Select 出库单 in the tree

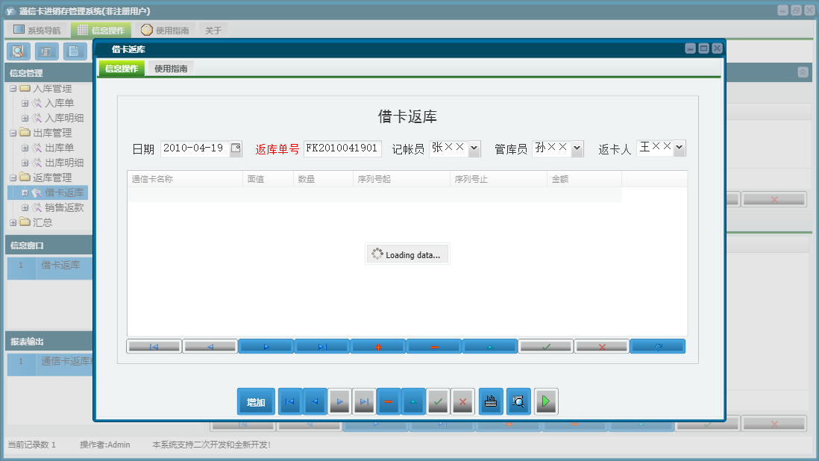[x=59, y=148]
